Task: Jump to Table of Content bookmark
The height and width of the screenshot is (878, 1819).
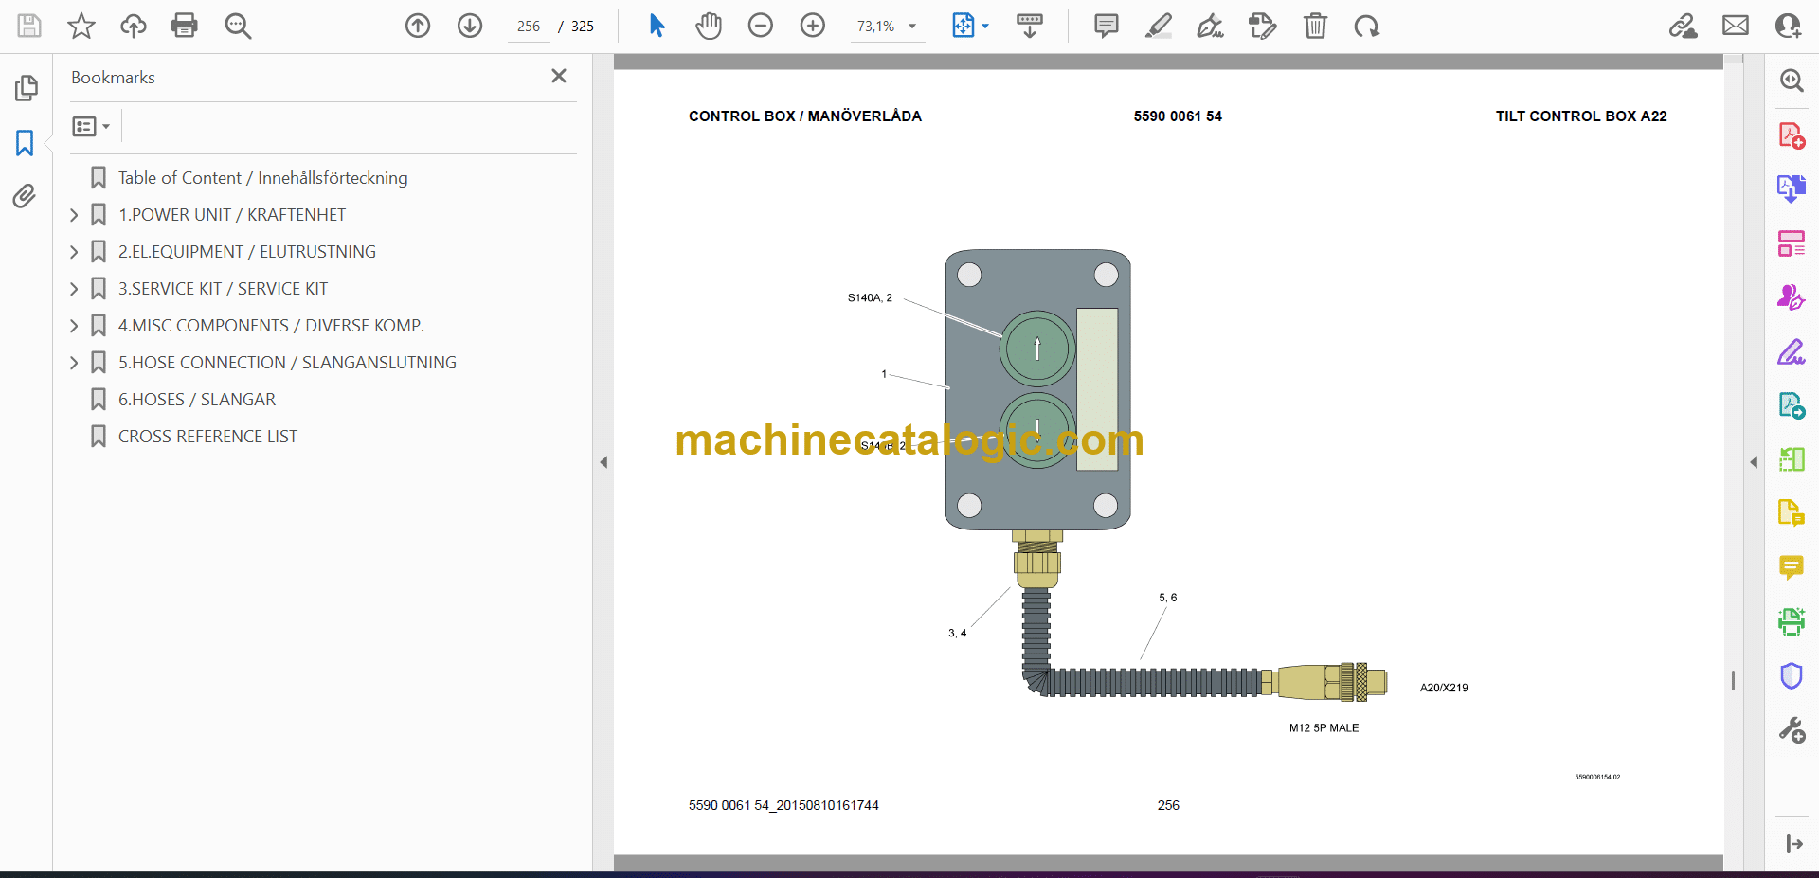Action: tap(262, 178)
